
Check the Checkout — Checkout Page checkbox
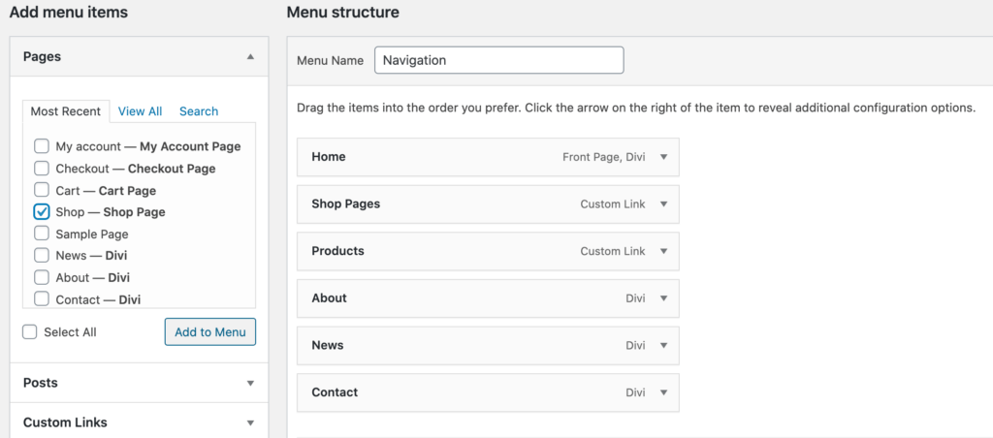tap(42, 169)
